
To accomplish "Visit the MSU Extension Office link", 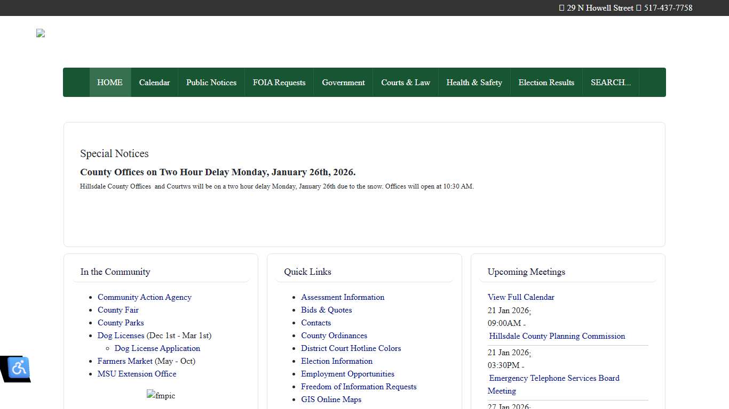I will (x=137, y=374).
